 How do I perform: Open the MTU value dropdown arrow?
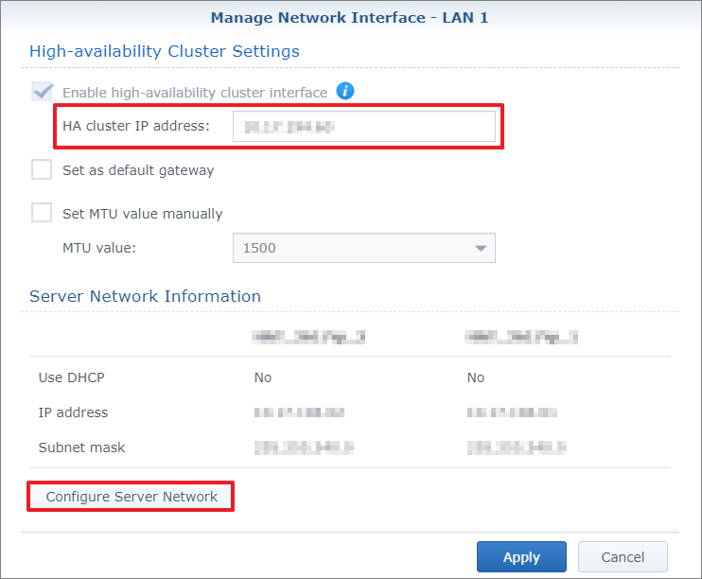coord(481,248)
